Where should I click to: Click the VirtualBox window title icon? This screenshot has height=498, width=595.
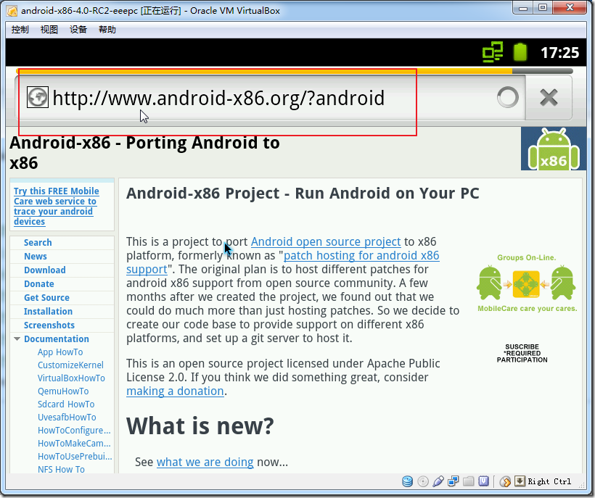12,11
